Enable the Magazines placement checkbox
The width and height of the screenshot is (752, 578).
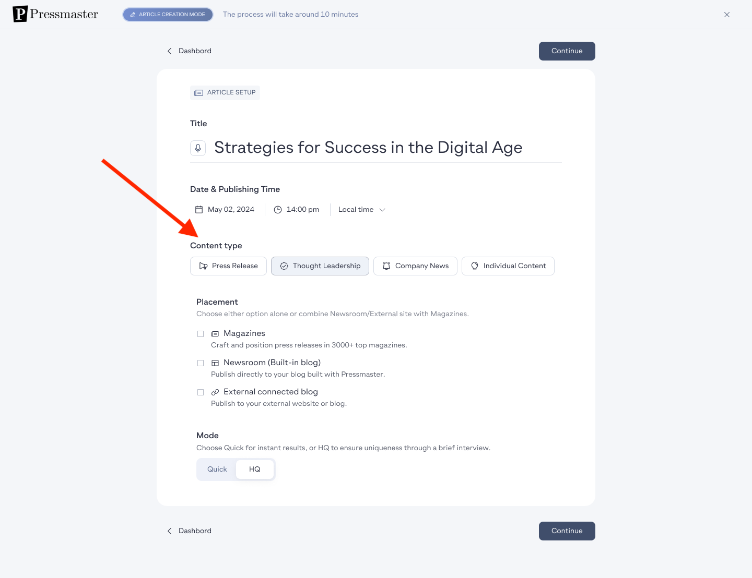coord(201,334)
